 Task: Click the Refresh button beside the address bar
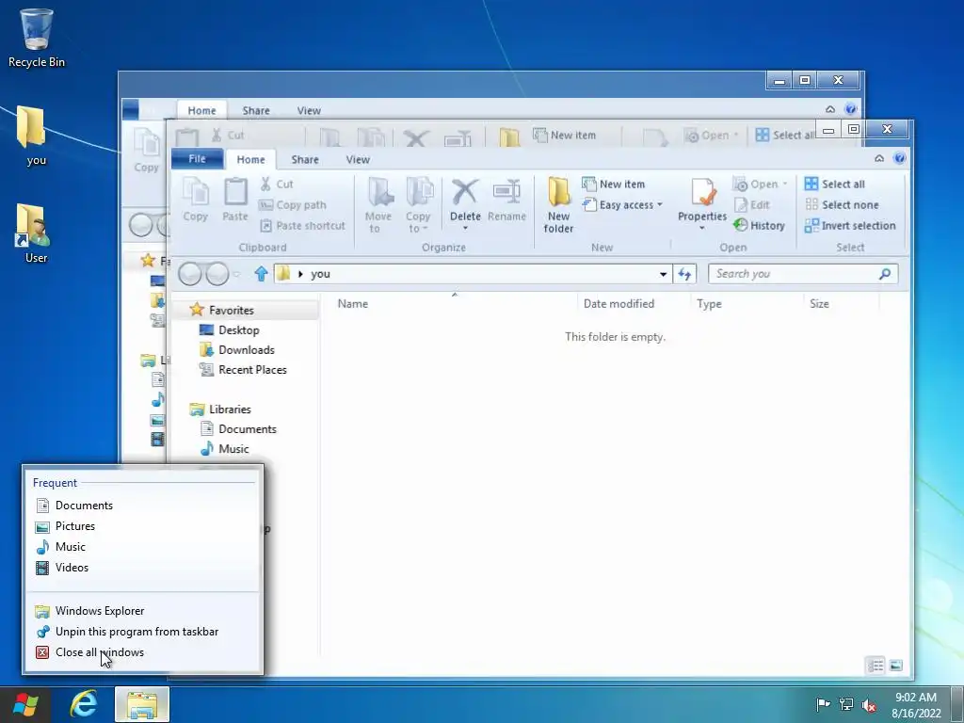(x=684, y=274)
